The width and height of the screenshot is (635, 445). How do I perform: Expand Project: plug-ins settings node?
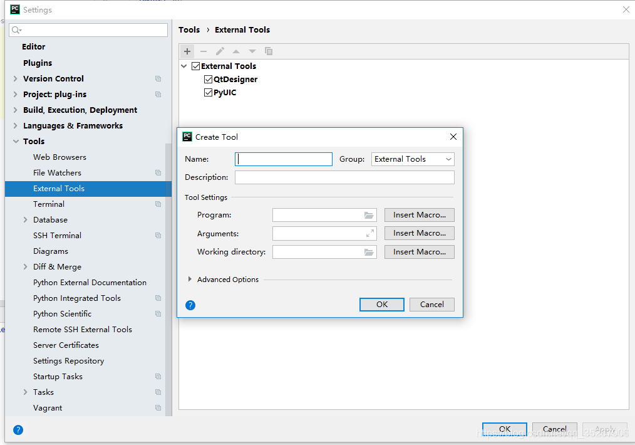point(16,95)
